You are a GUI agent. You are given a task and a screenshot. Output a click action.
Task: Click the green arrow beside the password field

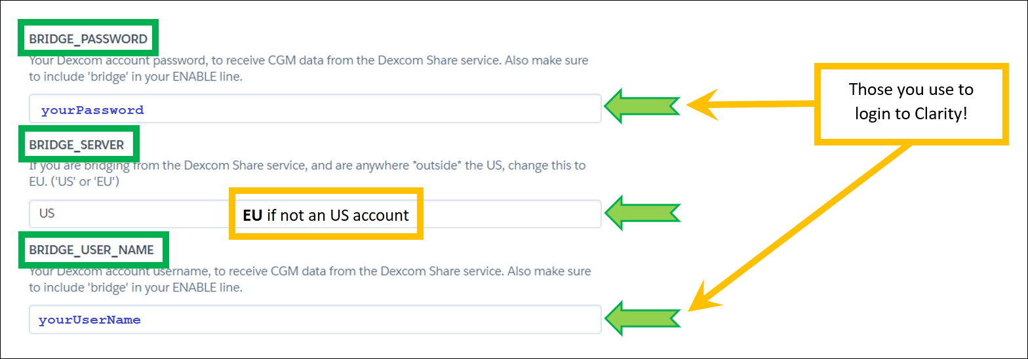pyautogui.click(x=641, y=105)
